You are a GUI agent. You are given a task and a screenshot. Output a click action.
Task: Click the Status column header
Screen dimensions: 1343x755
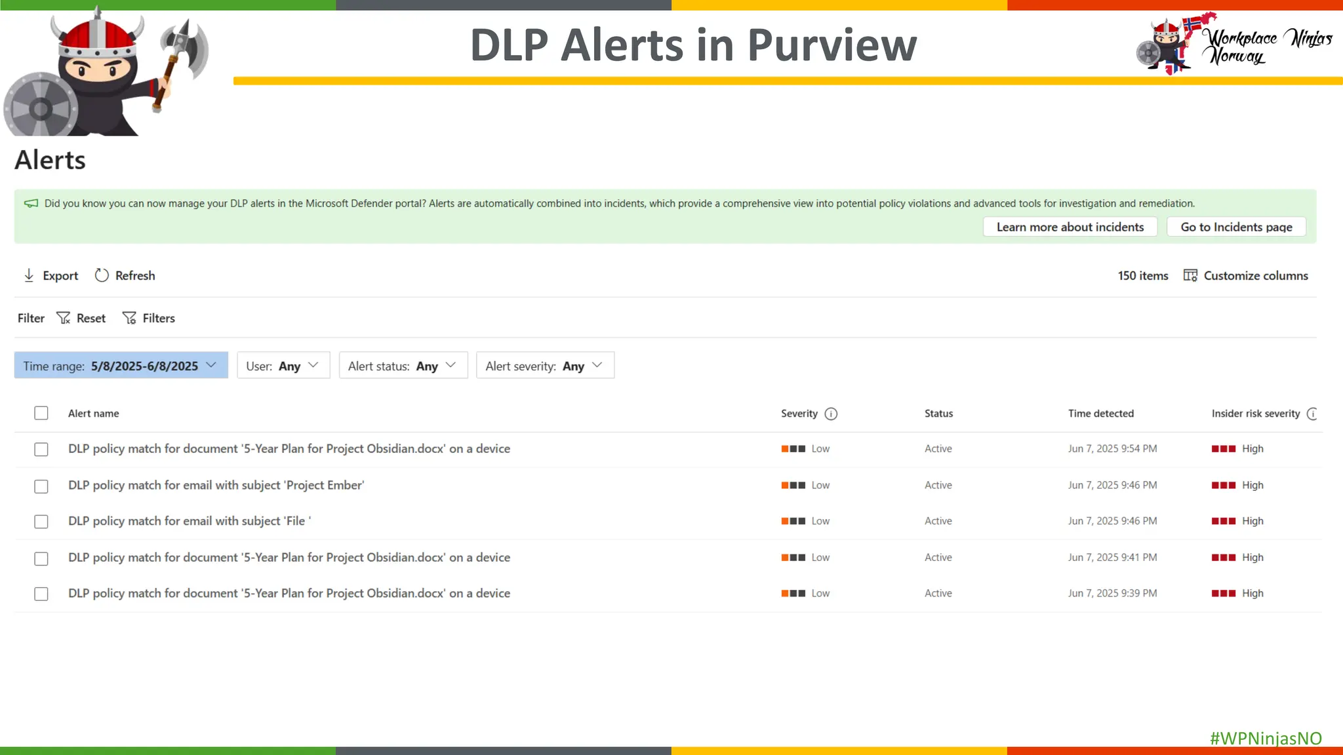938,414
